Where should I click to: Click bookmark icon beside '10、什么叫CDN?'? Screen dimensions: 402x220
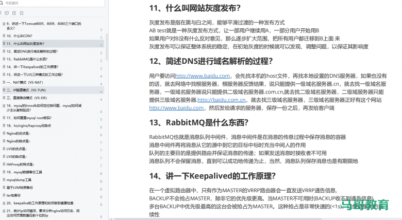(3, 36)
